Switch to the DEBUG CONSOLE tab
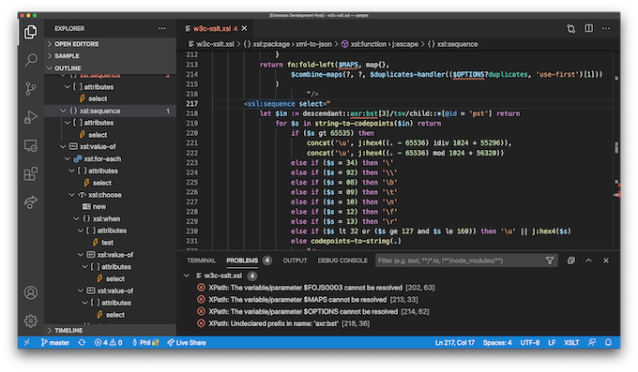Viewport: 638px width, 372px height. click(x=342, y=260)
